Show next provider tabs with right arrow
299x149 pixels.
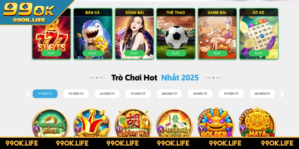(282, 94)
